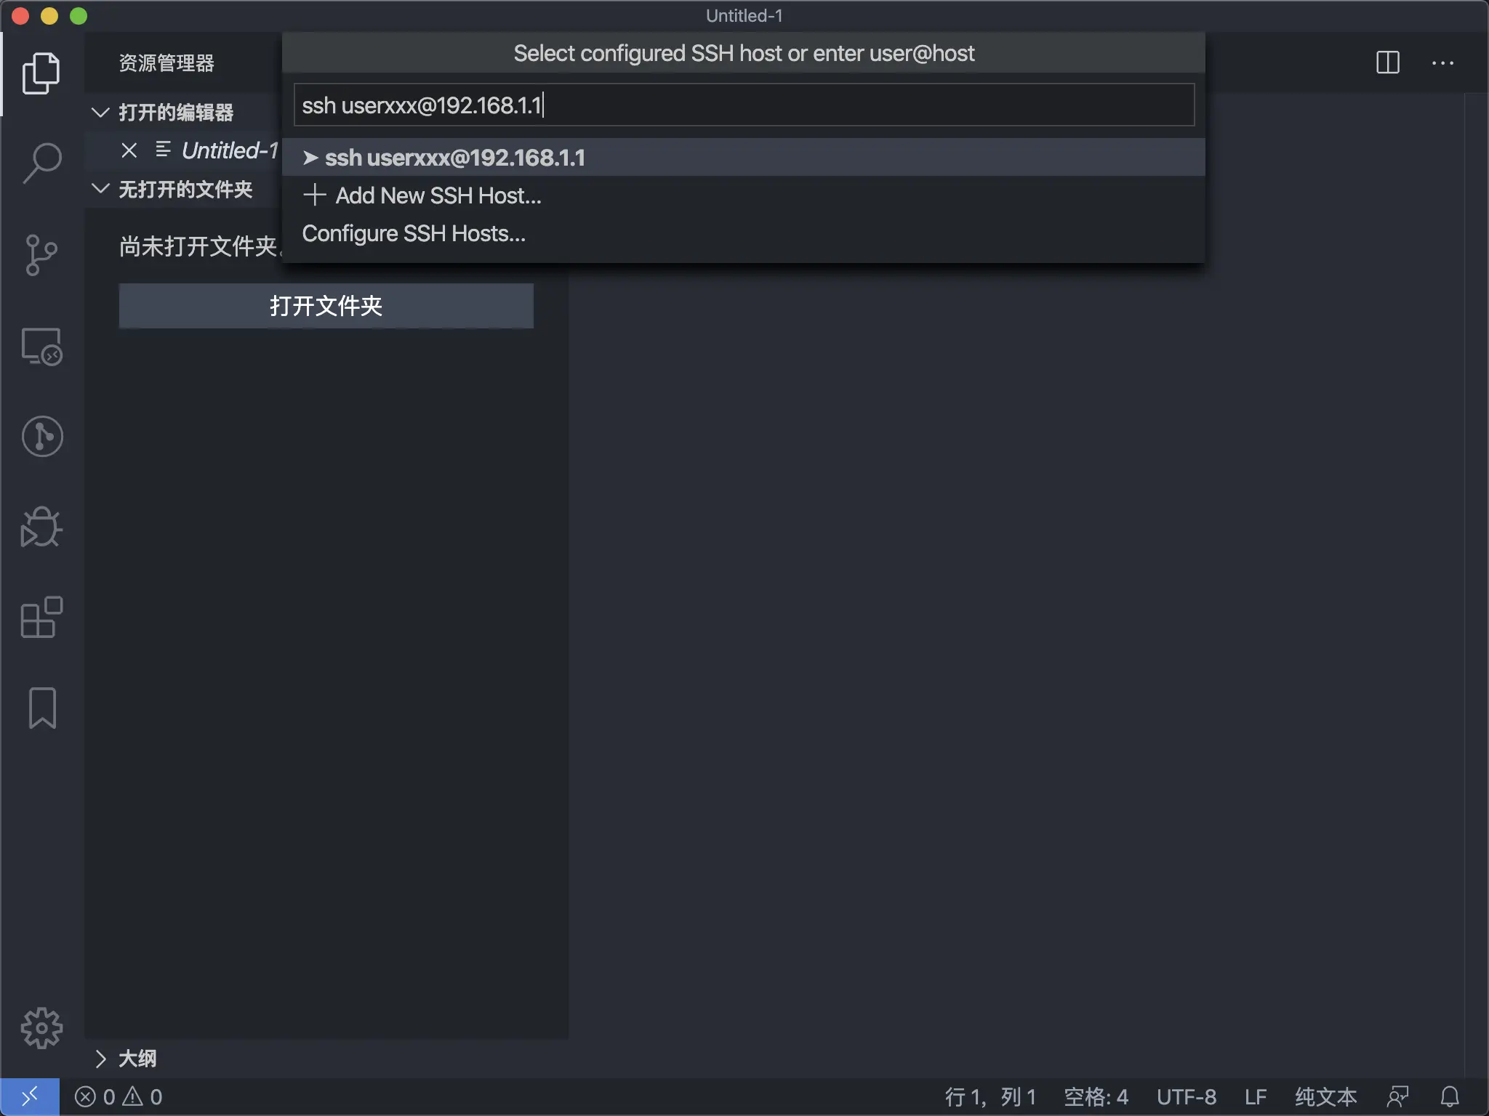This screenshot has height=1116, width=1489.
Task: Click the blue remote window indicator
Action: pyautogui.click(x=29, y=1096)
